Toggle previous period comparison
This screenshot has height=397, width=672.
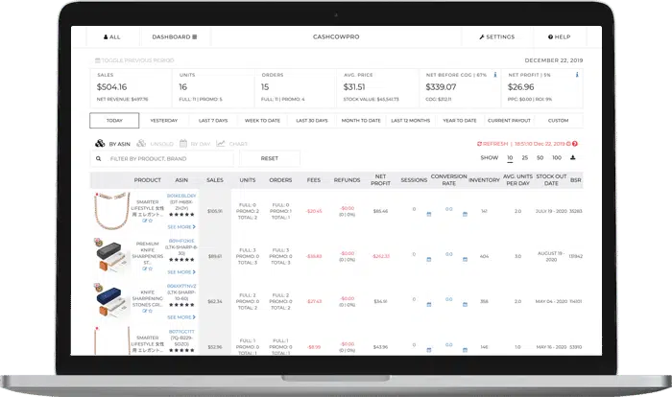click(134, 60)
